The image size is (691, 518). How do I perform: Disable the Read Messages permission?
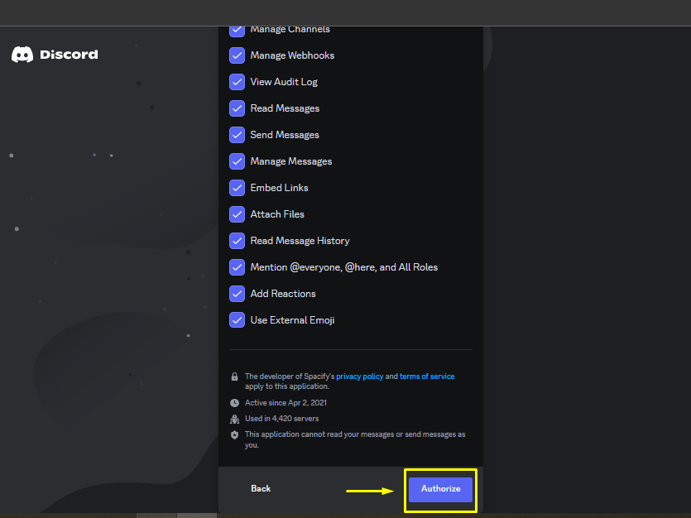[237, 108]
